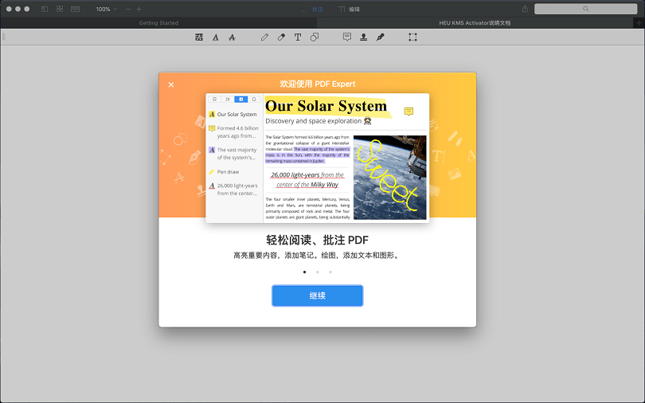
Task: Add a new tab with plus button
Action: 639,23
